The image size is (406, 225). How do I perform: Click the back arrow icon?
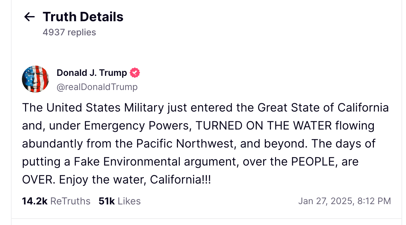coord(29,17)
